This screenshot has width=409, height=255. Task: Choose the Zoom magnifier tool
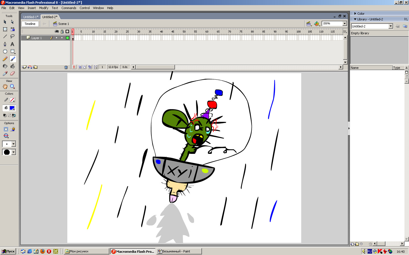pyautogui.click(x=12, y=86)
